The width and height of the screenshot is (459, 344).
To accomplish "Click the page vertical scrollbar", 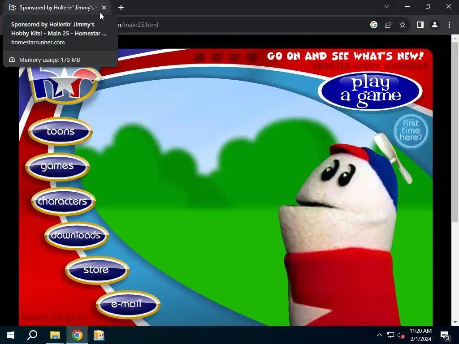I will pyautogui.click(x=455, y=132).
